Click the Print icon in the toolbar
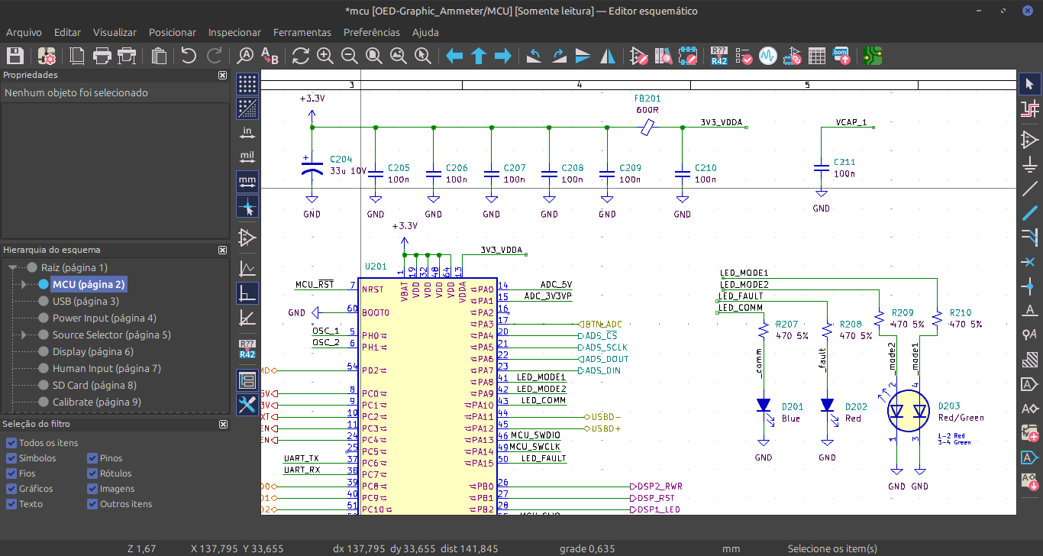Screen dimensions: 1043x556 pos(102,56)
